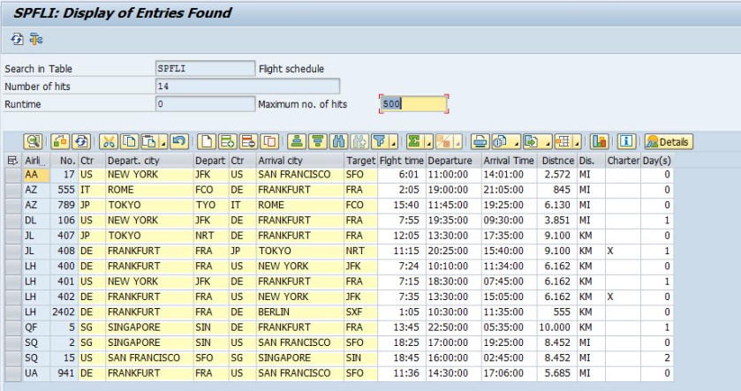Click the Cut scissors icon
741x391 pixels.
(108, 141)
